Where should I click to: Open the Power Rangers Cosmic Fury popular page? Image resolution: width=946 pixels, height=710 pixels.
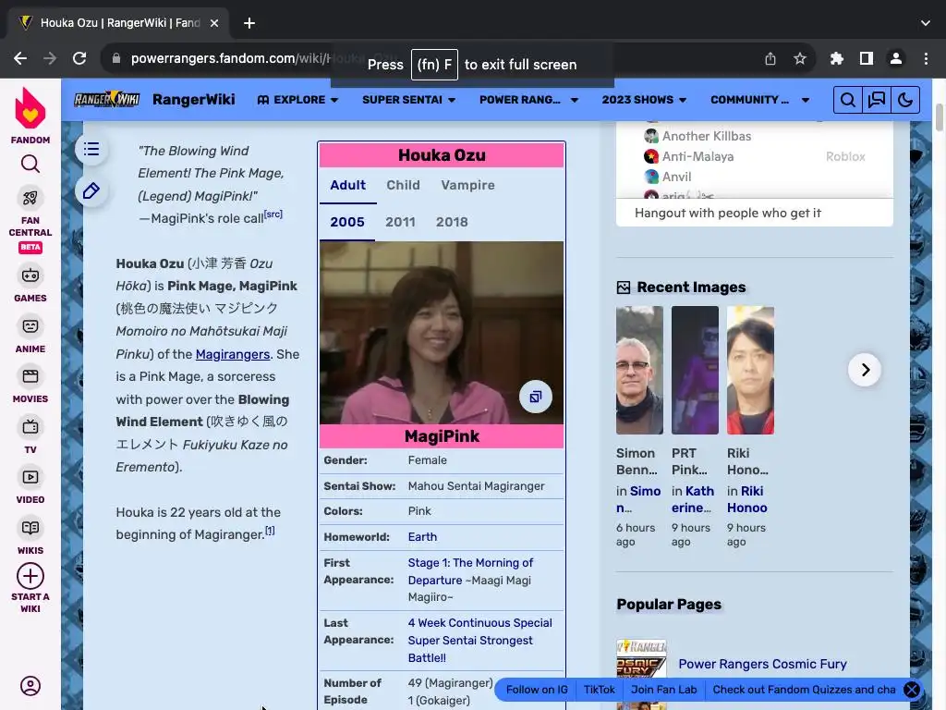pos(762,664)
